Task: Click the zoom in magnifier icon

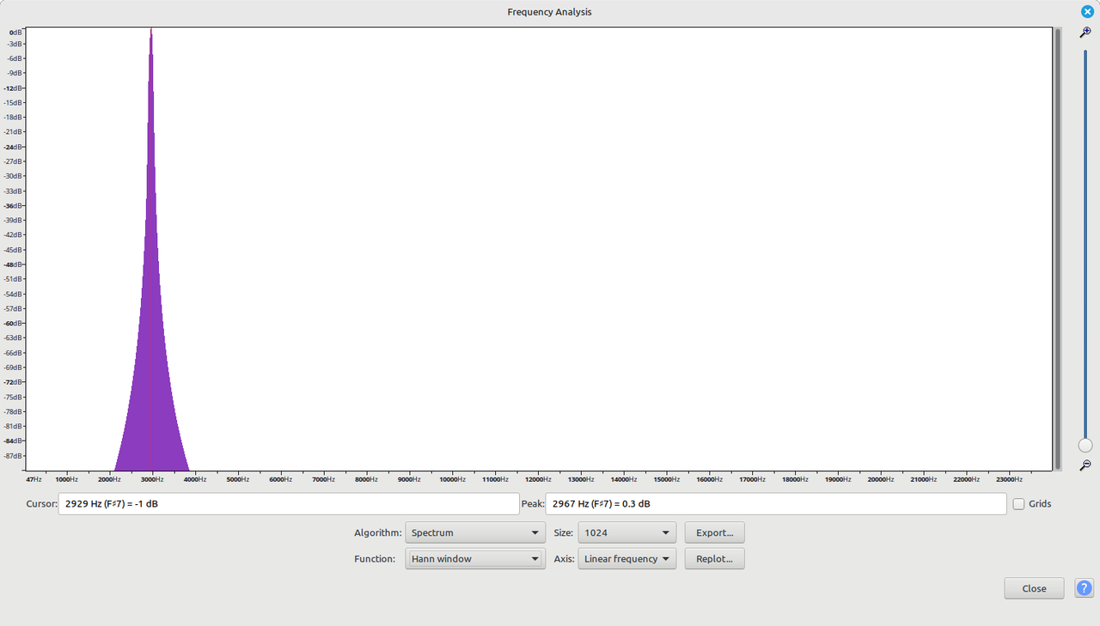Action: tap(1085, 33)
